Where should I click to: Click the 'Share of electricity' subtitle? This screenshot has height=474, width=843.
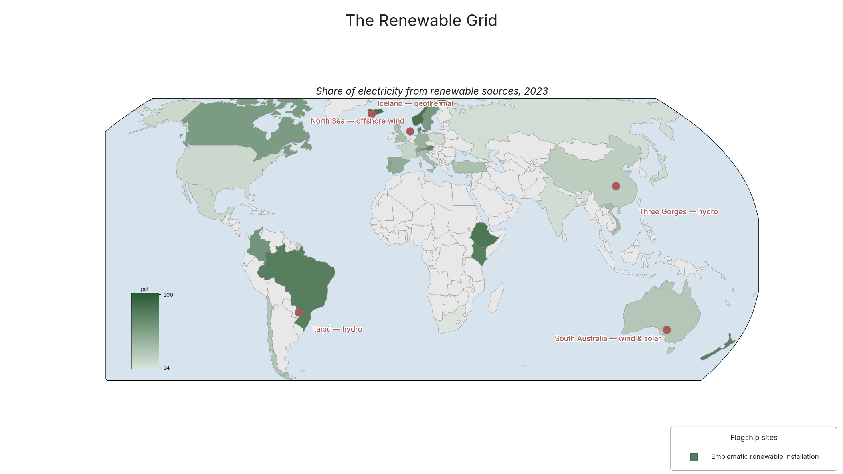pyautogui.click(x=432, y=91)
